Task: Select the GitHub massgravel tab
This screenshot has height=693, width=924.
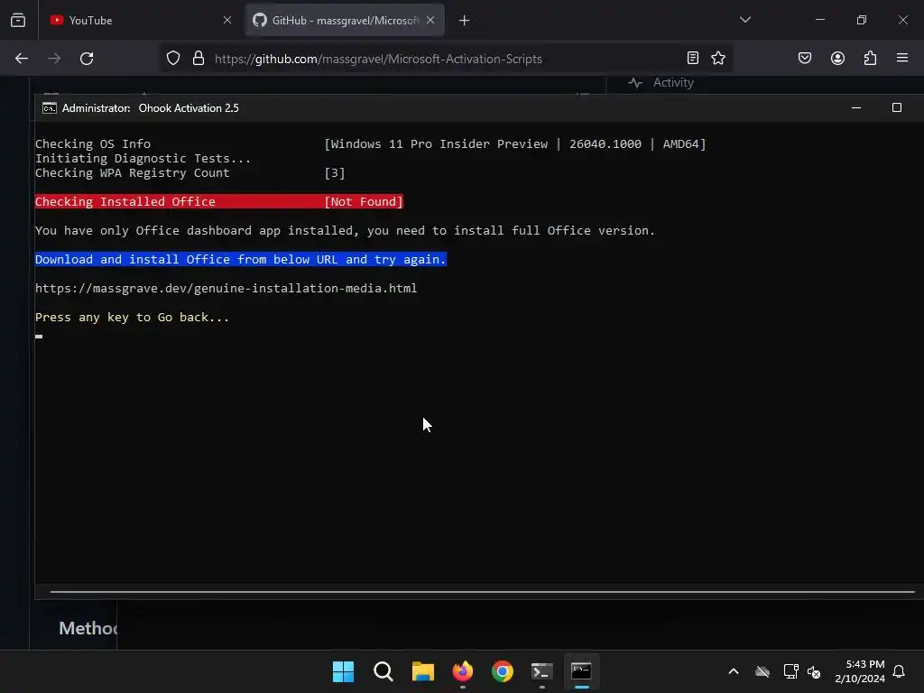Action: click(x=345, y=20)
